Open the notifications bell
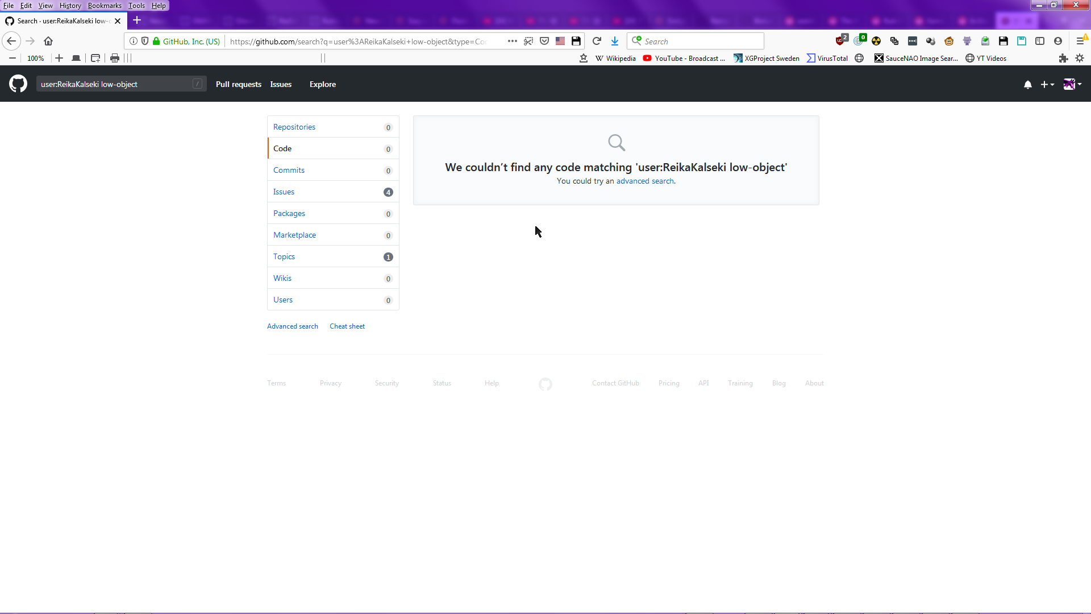Image resolution: width=1091 pixels, height=614 pixels. pyautogui.click(x=1027, y=85)
